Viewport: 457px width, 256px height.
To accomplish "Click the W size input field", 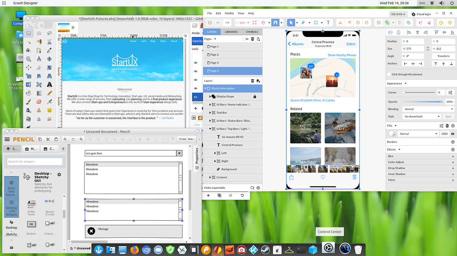I will point(413,49).
